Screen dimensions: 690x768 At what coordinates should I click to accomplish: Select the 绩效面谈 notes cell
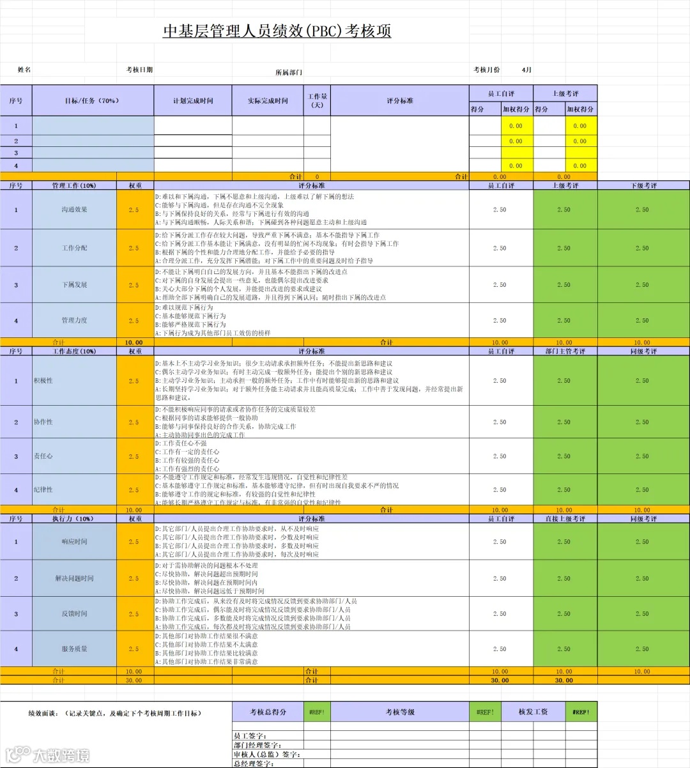116,734
